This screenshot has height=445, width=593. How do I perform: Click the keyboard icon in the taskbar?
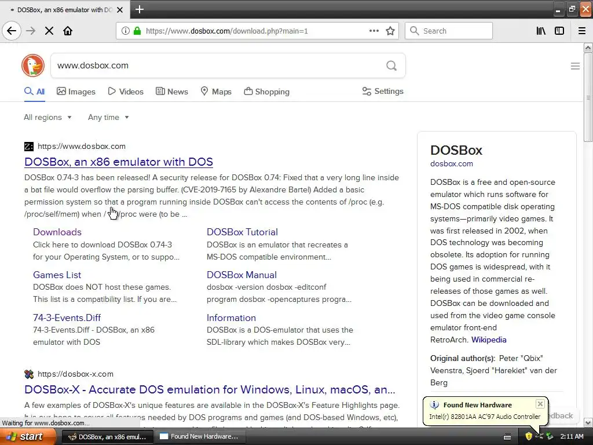tap(507, 437)
